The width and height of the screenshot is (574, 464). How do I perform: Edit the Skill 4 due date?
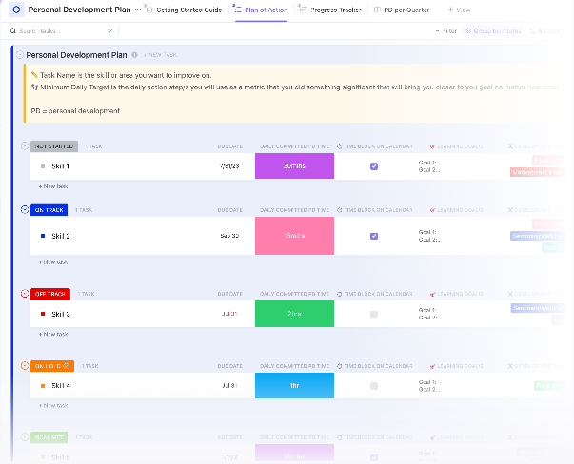229,386
